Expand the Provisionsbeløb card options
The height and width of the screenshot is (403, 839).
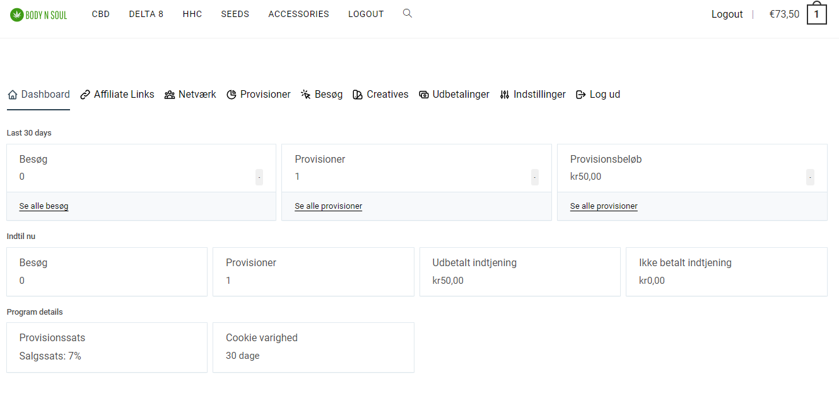click(x=810, y=177)
